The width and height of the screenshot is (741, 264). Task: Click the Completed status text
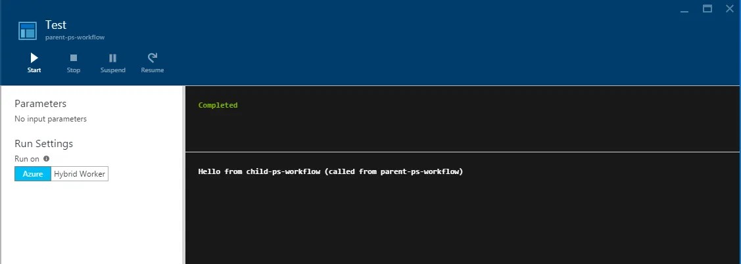[218, 105]
